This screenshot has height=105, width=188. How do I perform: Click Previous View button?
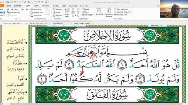point(14,13)
